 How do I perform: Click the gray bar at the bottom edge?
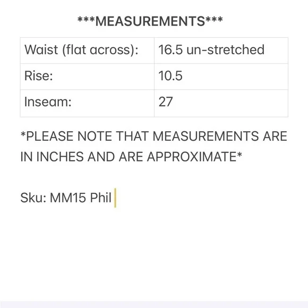(154, 304)
